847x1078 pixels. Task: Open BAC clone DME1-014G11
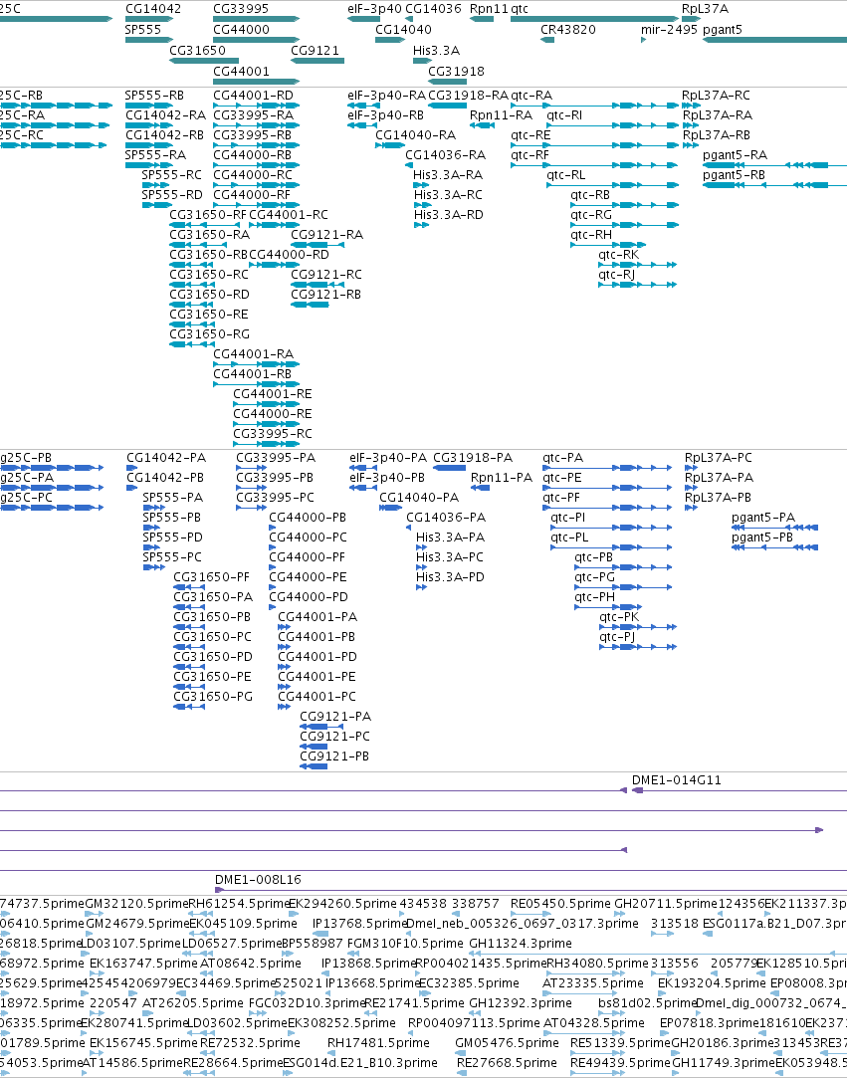[677, 780]
